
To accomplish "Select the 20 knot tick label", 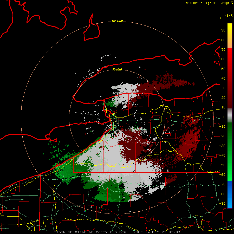I will (x=223, y=98).
